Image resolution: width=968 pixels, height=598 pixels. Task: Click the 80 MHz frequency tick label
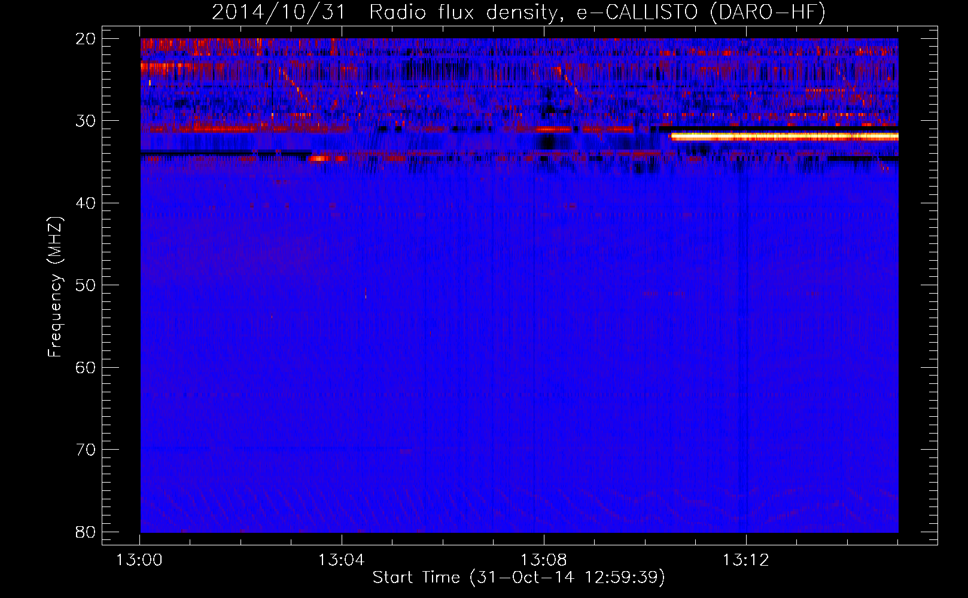pyautogui.click(x=86, y=532)
